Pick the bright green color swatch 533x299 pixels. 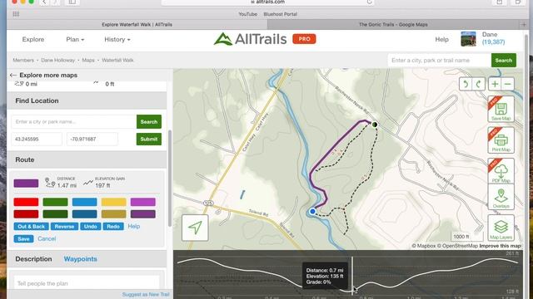click(x=56, y=202)
